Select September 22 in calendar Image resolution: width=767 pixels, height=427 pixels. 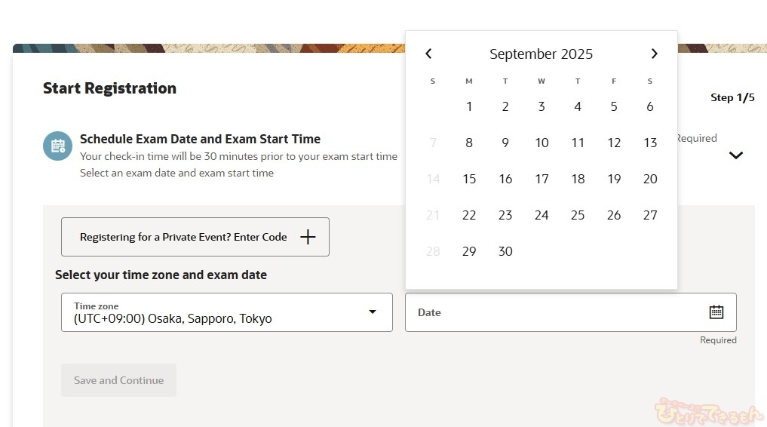469,215
